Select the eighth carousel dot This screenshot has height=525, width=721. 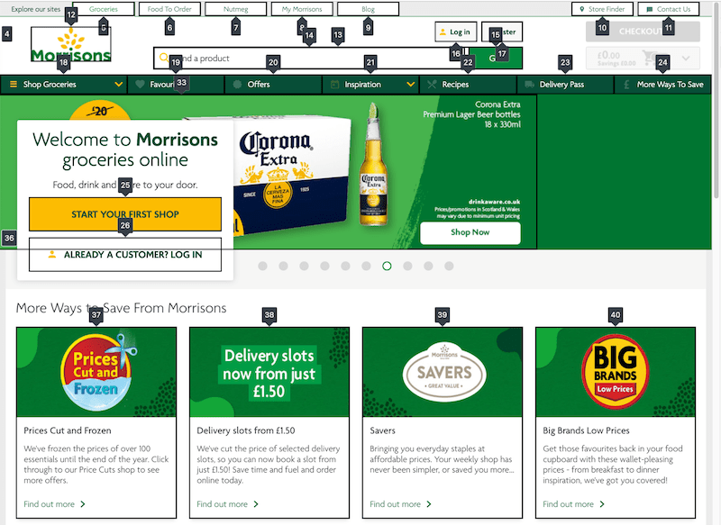coord(407,266)
